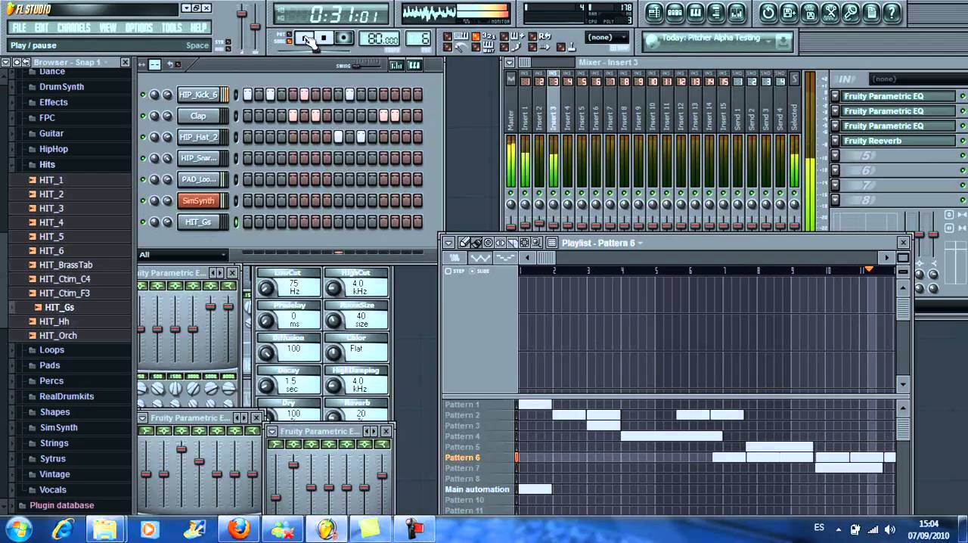Select the Zoom tool in Playlist toolbar
The image size is (968, 543).
(x=536, y=243)
